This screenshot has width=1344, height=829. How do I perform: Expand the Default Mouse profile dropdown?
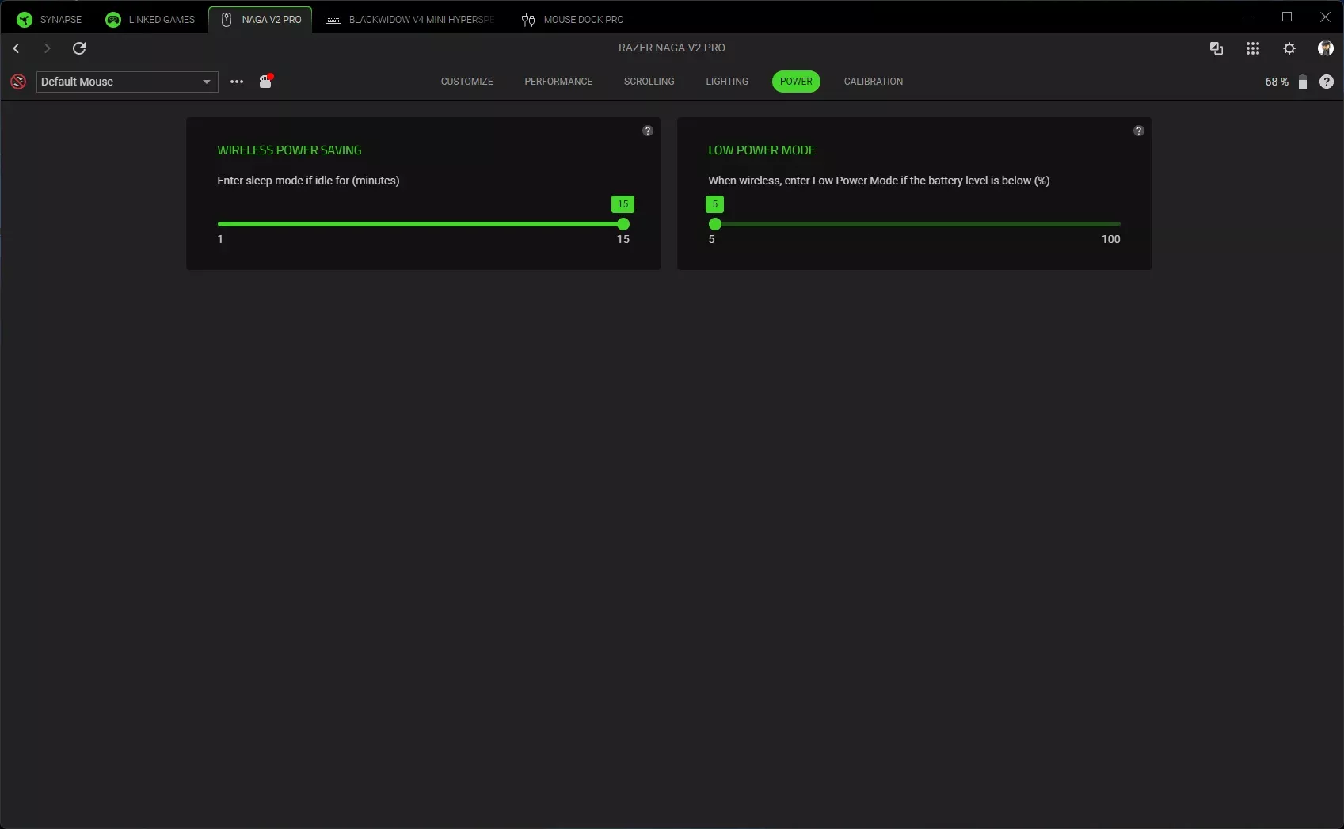coord(128,82)
